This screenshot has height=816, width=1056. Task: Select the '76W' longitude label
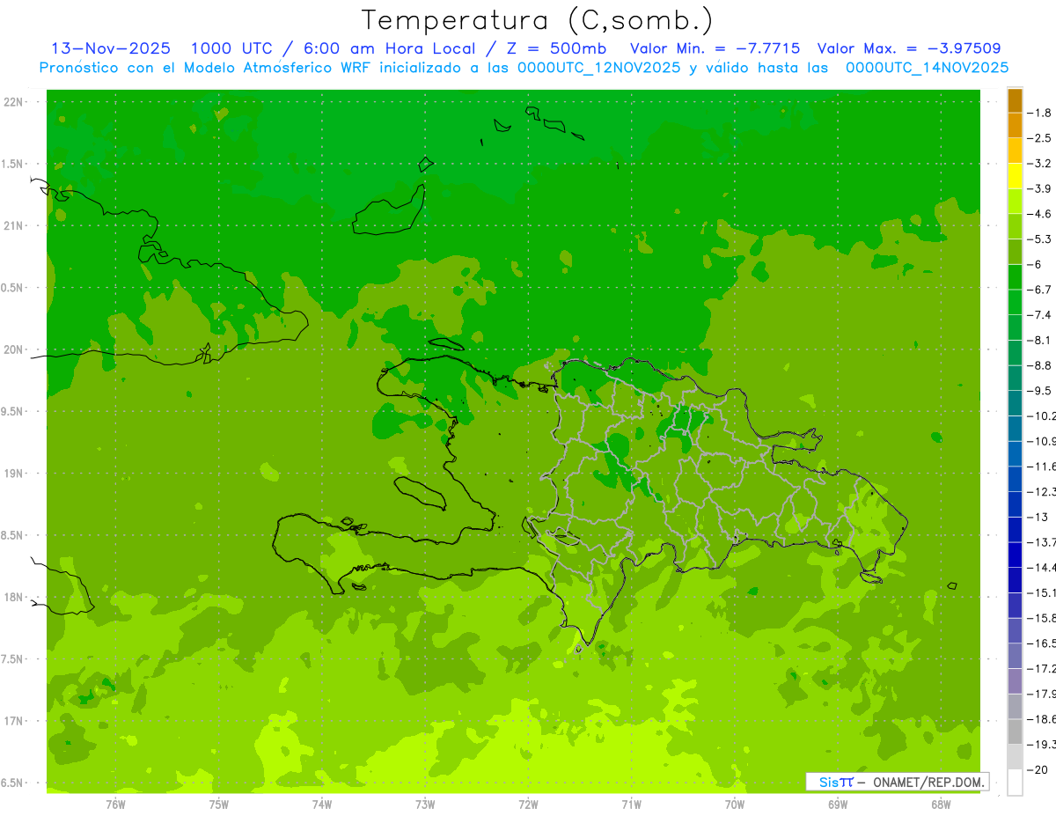point(115,804)
